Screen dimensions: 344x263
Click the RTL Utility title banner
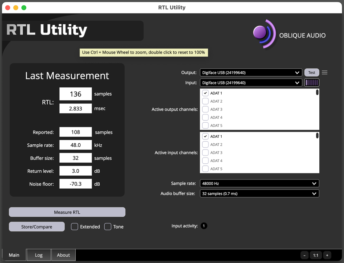[x=73, y=30]
